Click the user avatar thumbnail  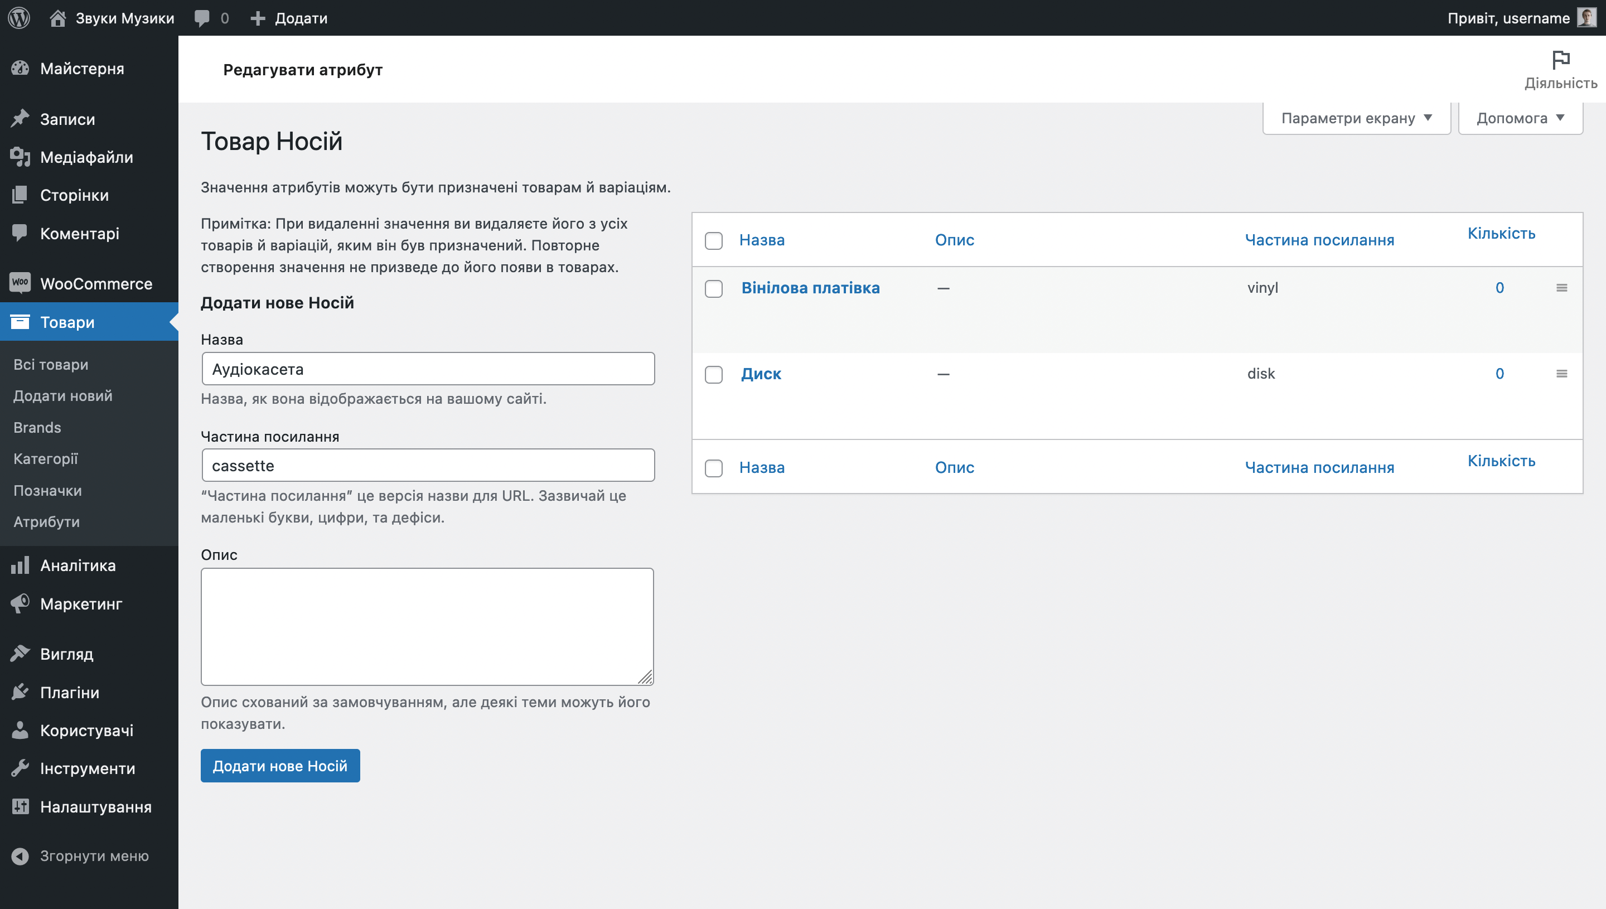(x=1586, y=17)
